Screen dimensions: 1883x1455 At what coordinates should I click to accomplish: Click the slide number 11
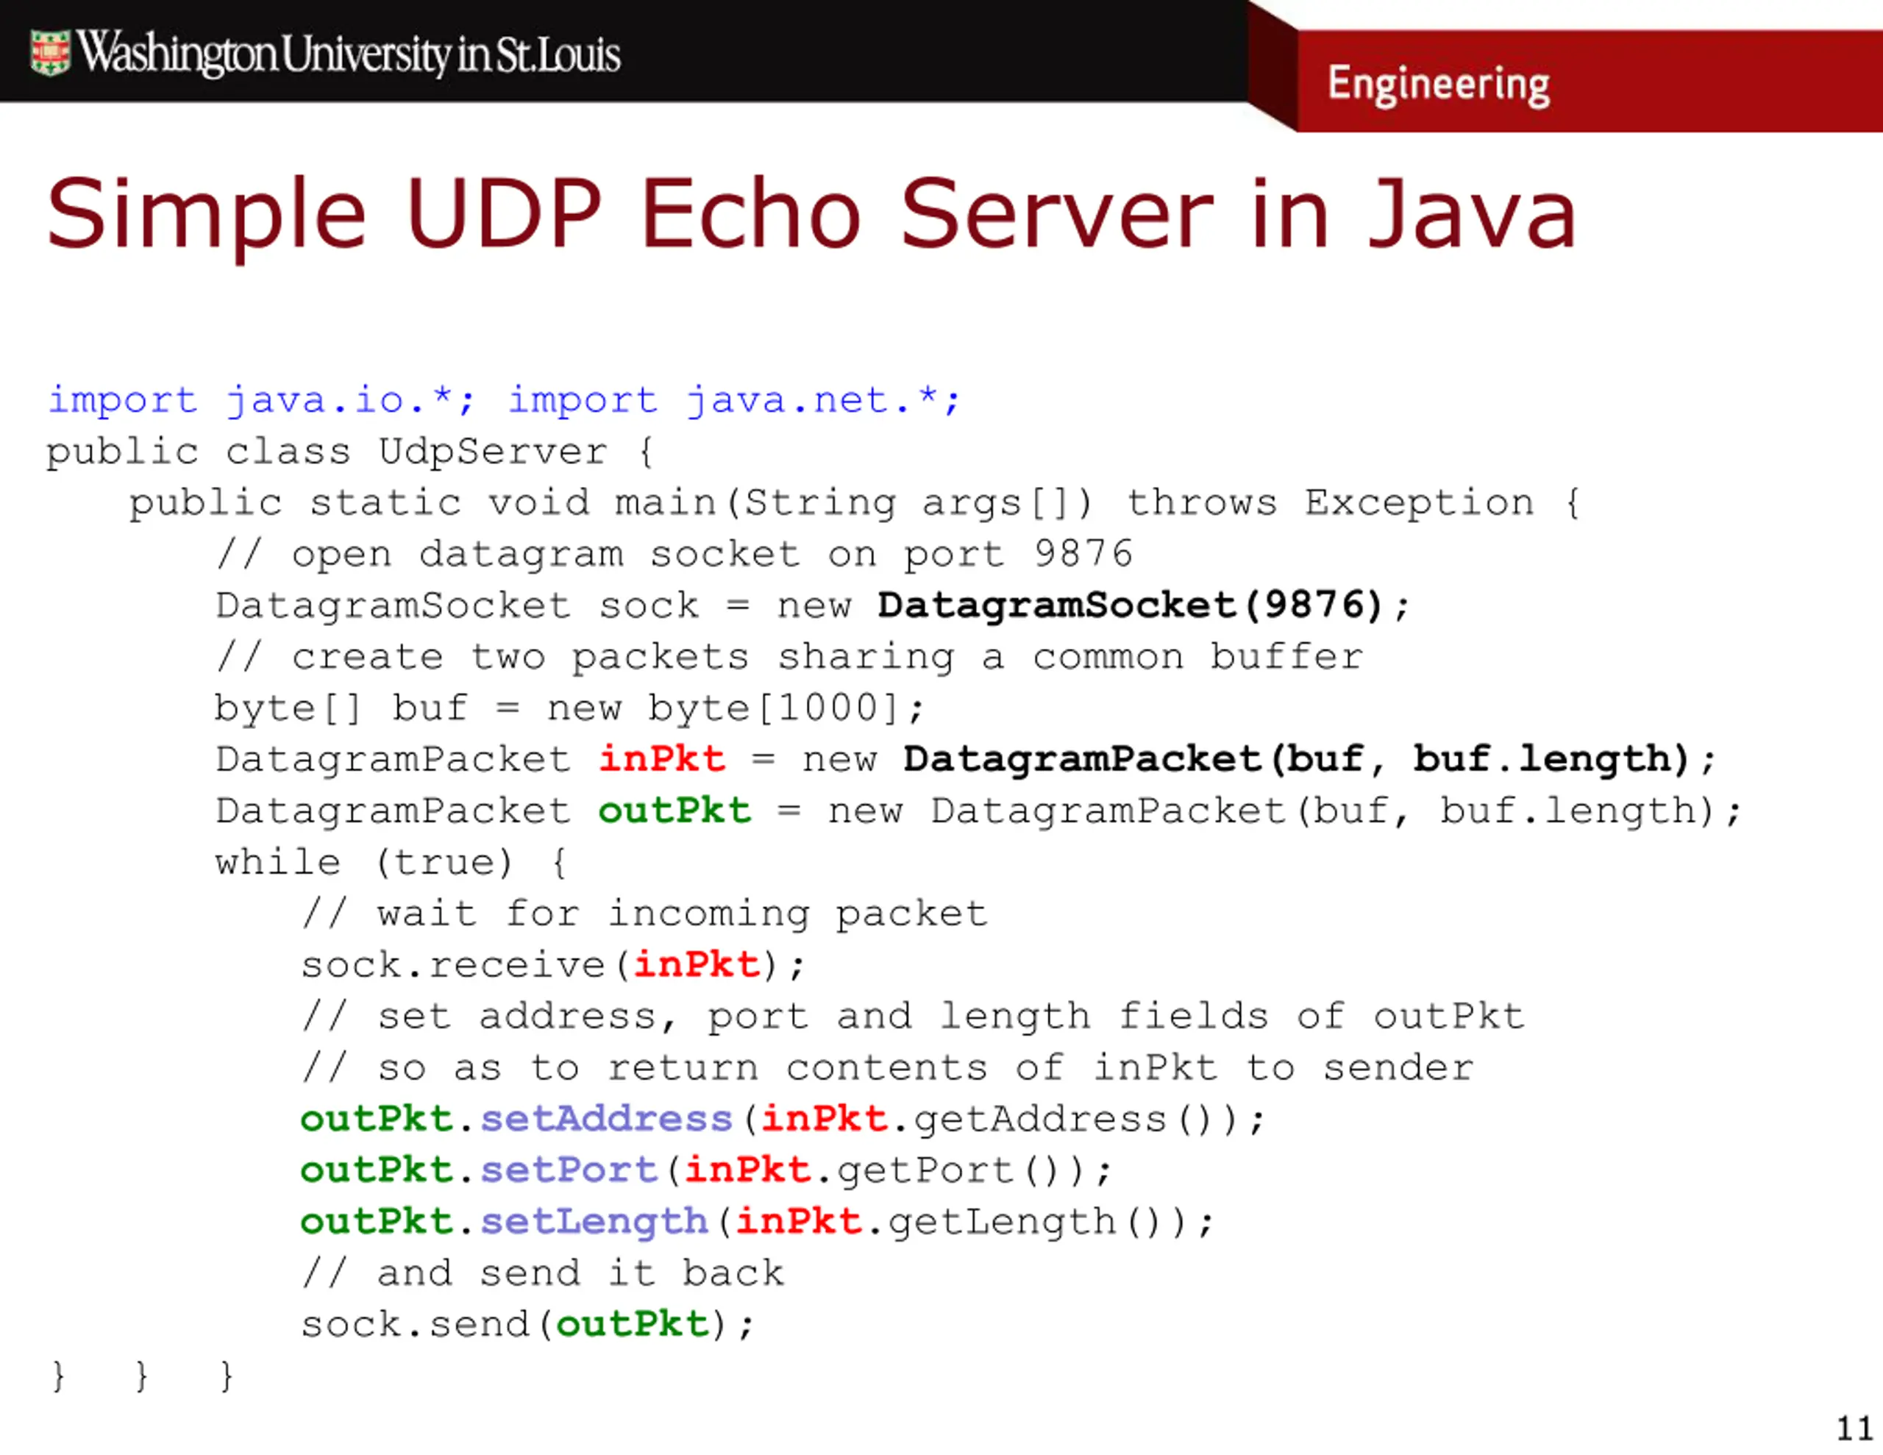pyautogui.click(x=1854, y=1429)
